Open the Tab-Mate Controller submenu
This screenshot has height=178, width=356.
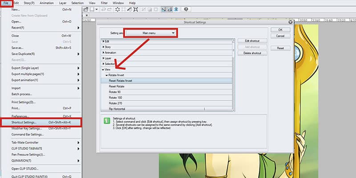tap(41, 142)
